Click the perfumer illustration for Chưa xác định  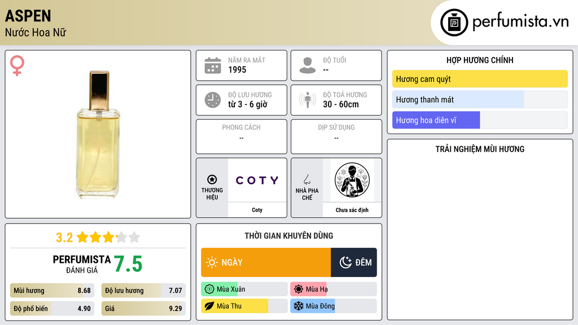coord(352,180)
